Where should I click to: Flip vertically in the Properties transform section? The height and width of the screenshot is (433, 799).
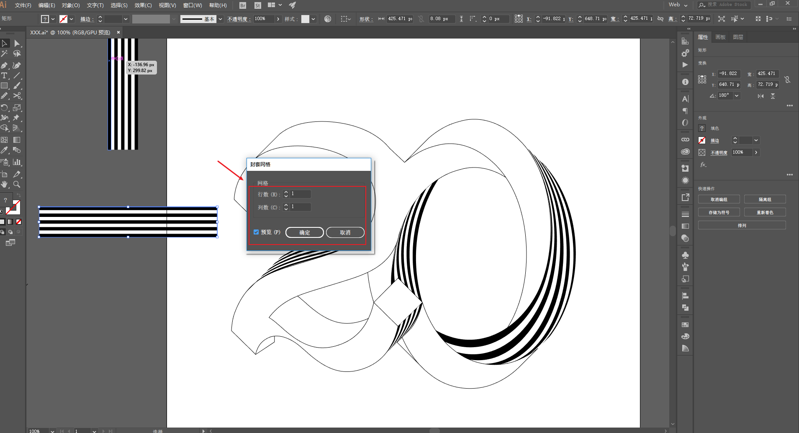[773, 96]
